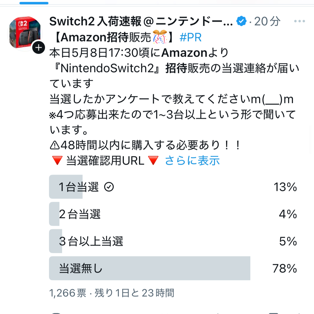This screenshot has width=314, height=314.
Task: Click the red triangle left of 当選確認用URL
Action: 57,160
